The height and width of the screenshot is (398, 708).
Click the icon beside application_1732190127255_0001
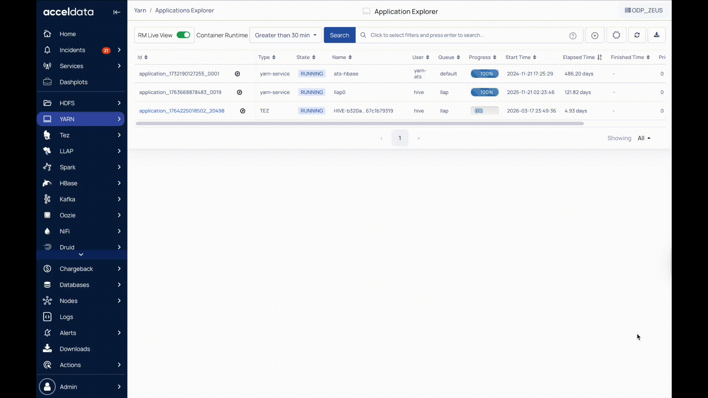click(237, 74)
